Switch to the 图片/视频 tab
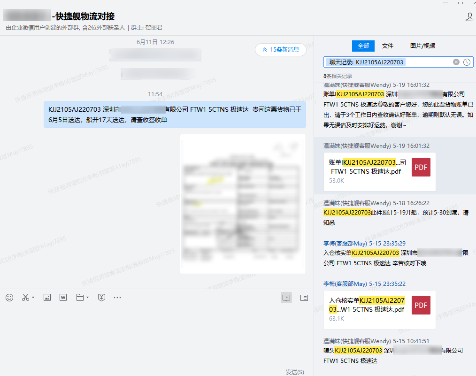The width and height of the screenshot is (476, 376). [422, 46]
